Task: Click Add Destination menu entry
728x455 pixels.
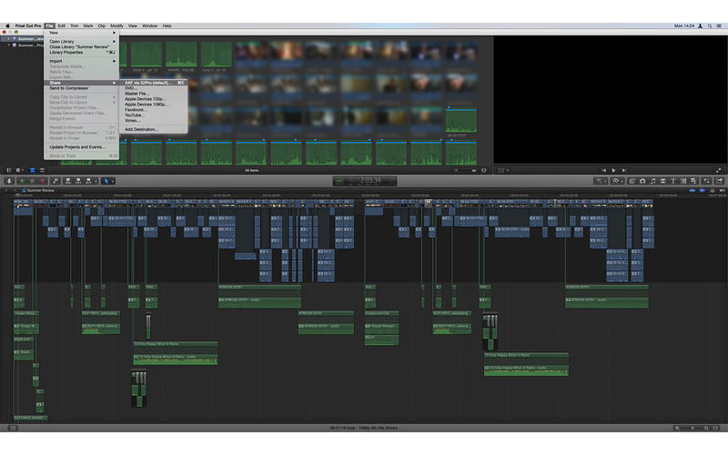Action: pos(141,129)
